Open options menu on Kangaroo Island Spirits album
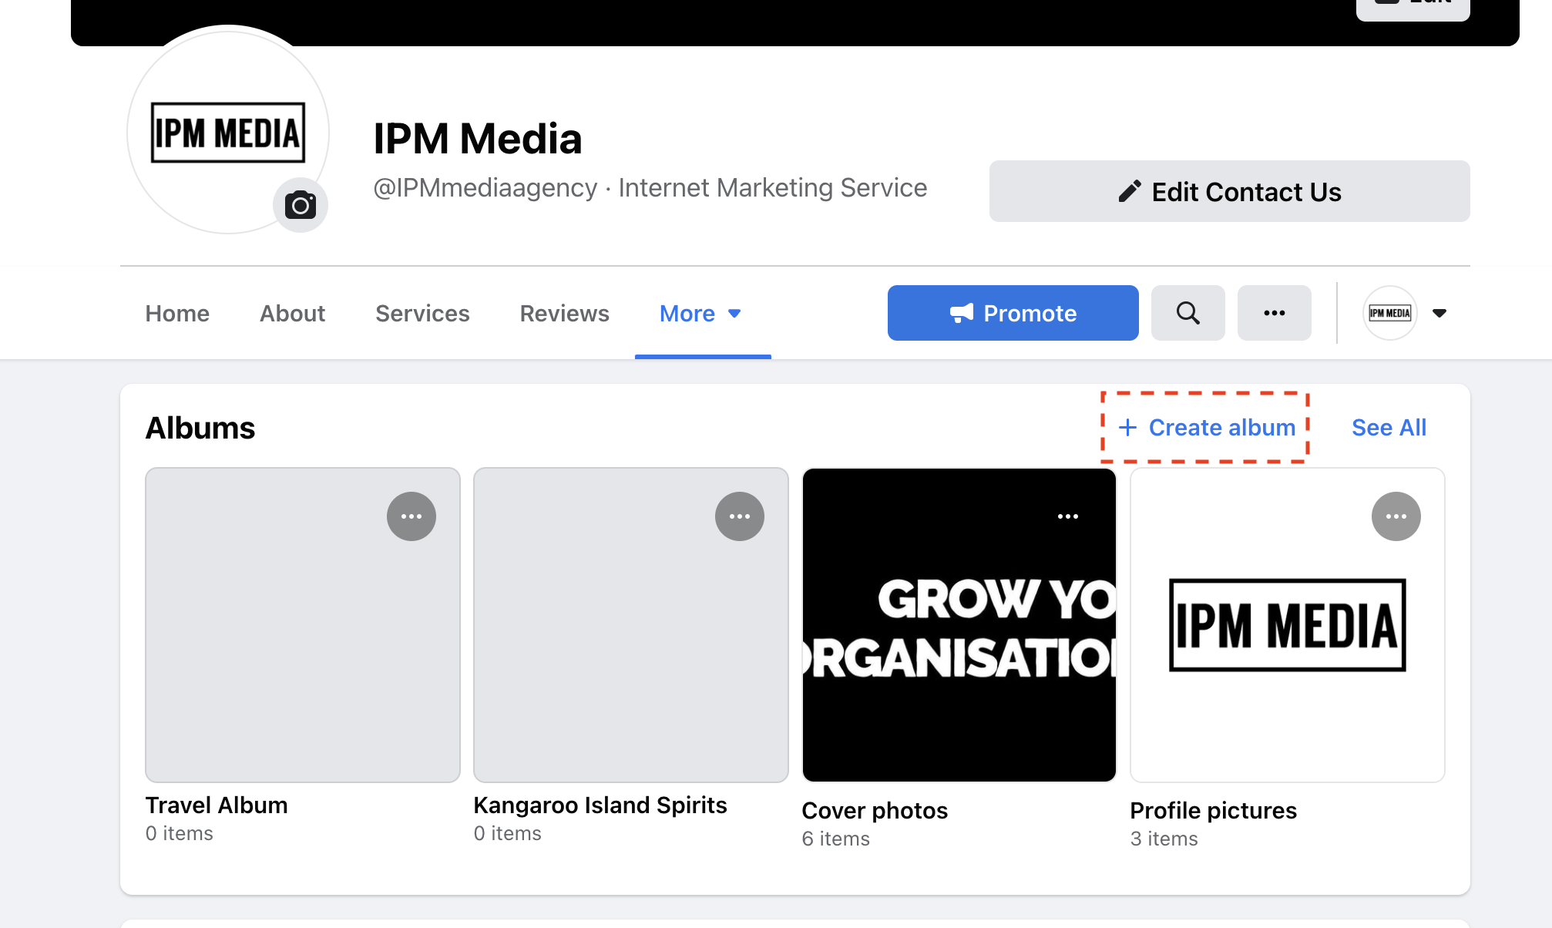 (740, 516)
